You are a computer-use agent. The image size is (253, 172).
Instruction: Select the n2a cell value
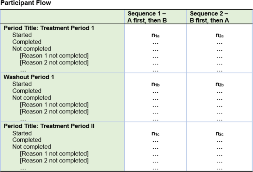coord(220,35)
